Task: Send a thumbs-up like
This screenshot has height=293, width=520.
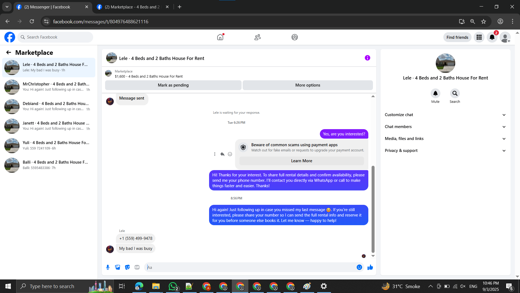Action: pyautogui.click(x=370, y=267)
